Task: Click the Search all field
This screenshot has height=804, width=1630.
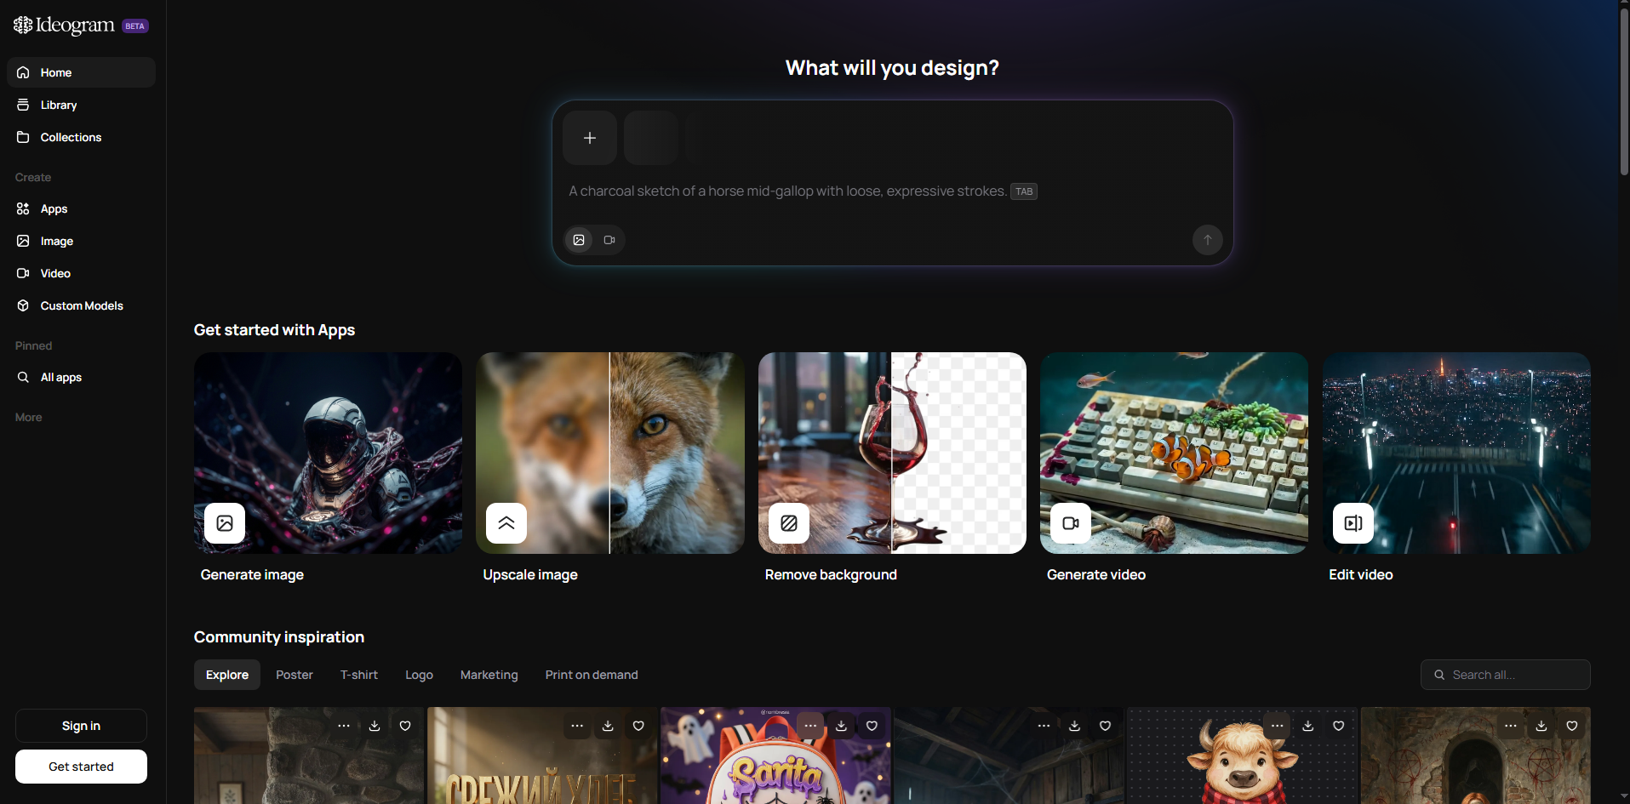Action: [1505, 675]
